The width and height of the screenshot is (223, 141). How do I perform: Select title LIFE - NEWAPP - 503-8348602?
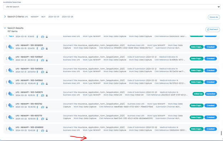point(29,127)
